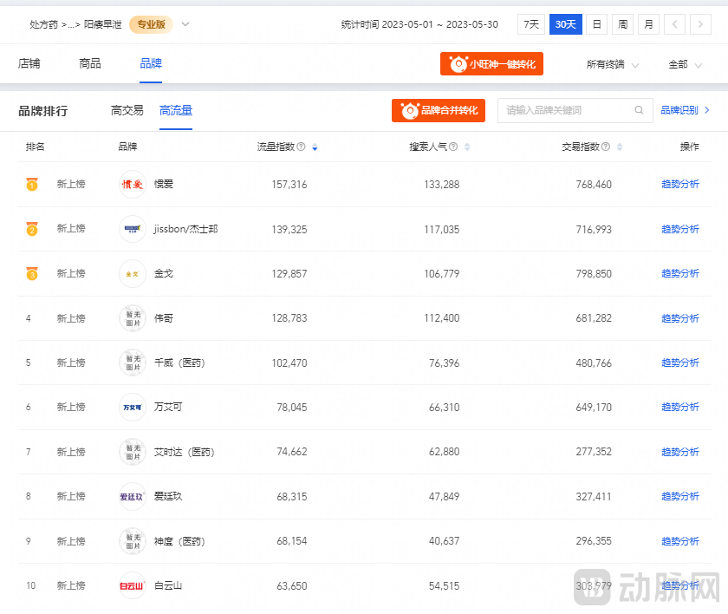Open 趋势分析 for 艾时达（医药）

(x=680, y=452)
